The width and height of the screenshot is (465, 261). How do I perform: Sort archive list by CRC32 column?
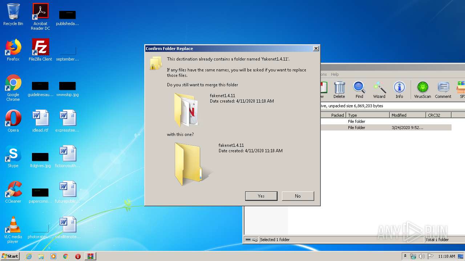pyautogui.click(x=438, y=115)
